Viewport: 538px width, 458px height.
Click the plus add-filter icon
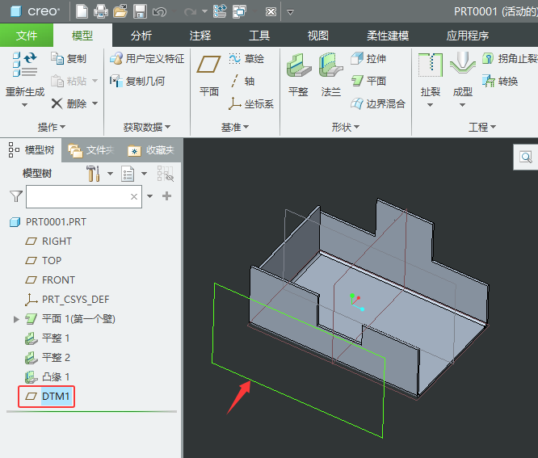click(x=166, y=196)
